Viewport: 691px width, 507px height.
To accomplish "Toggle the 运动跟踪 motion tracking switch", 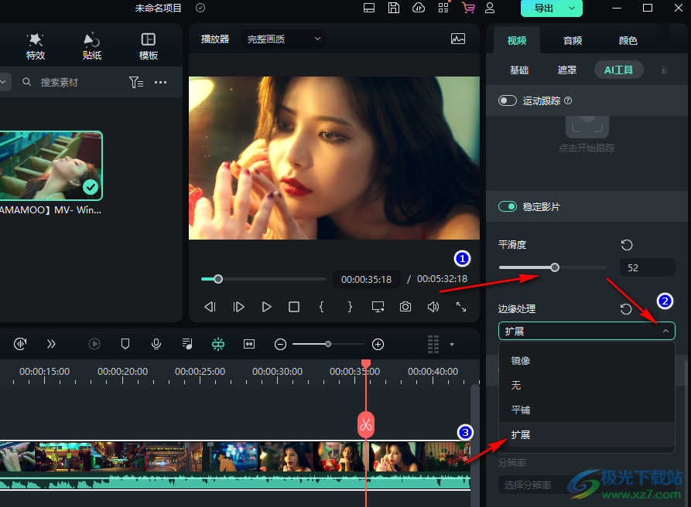I will tap(508, 100).
